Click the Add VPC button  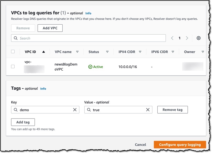click(x=50, y=28)
